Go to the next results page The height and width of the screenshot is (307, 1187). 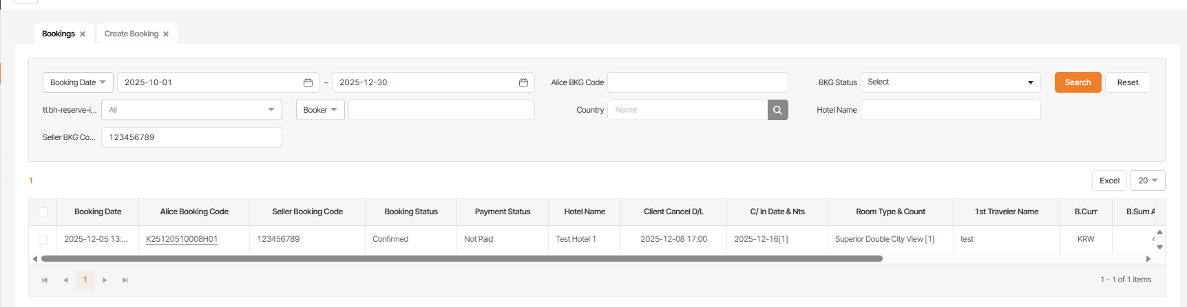[x=105, y=280]
